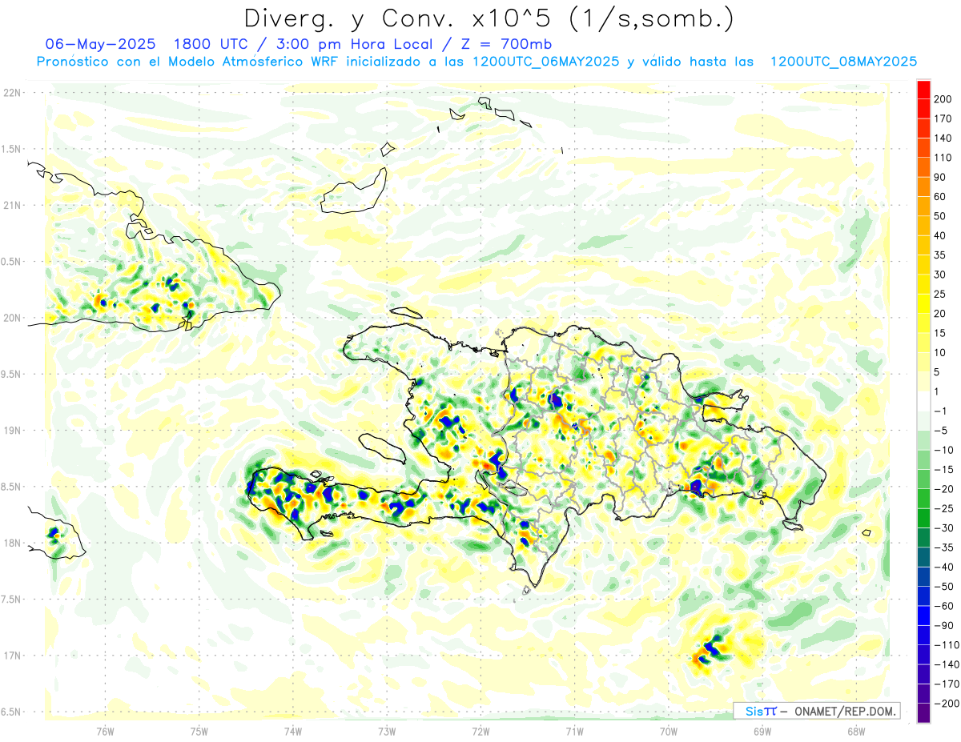Click the '71W' longitude label

click(x=574, y=732)
